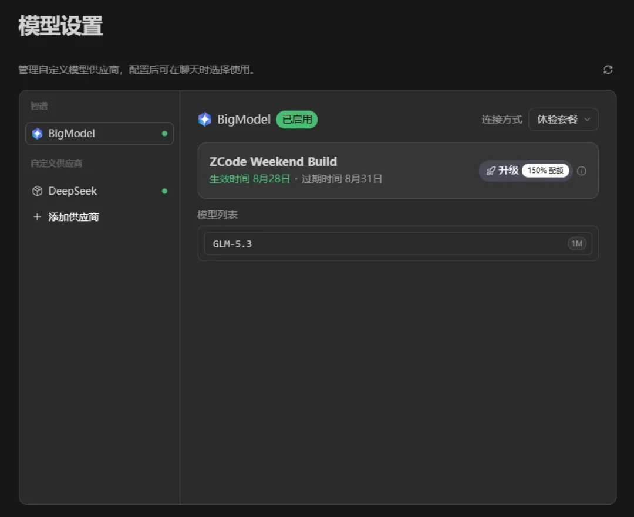Click the green status dot on BigModel

click(164, 134)
